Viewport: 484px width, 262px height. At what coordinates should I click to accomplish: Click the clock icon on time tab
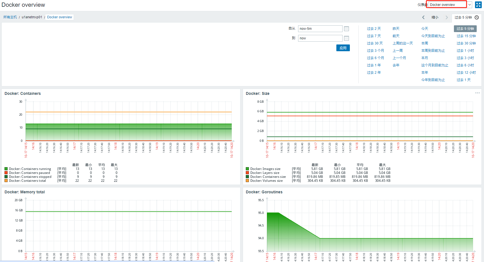click(x=477, y=17)
